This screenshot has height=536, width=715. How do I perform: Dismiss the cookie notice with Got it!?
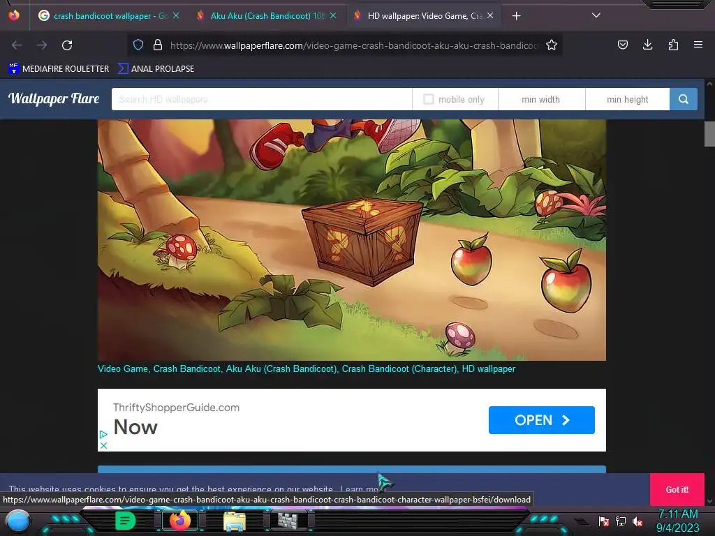coord(677,489)
